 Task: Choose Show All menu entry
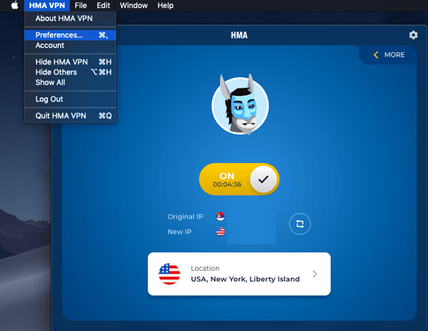coord(70,82)
